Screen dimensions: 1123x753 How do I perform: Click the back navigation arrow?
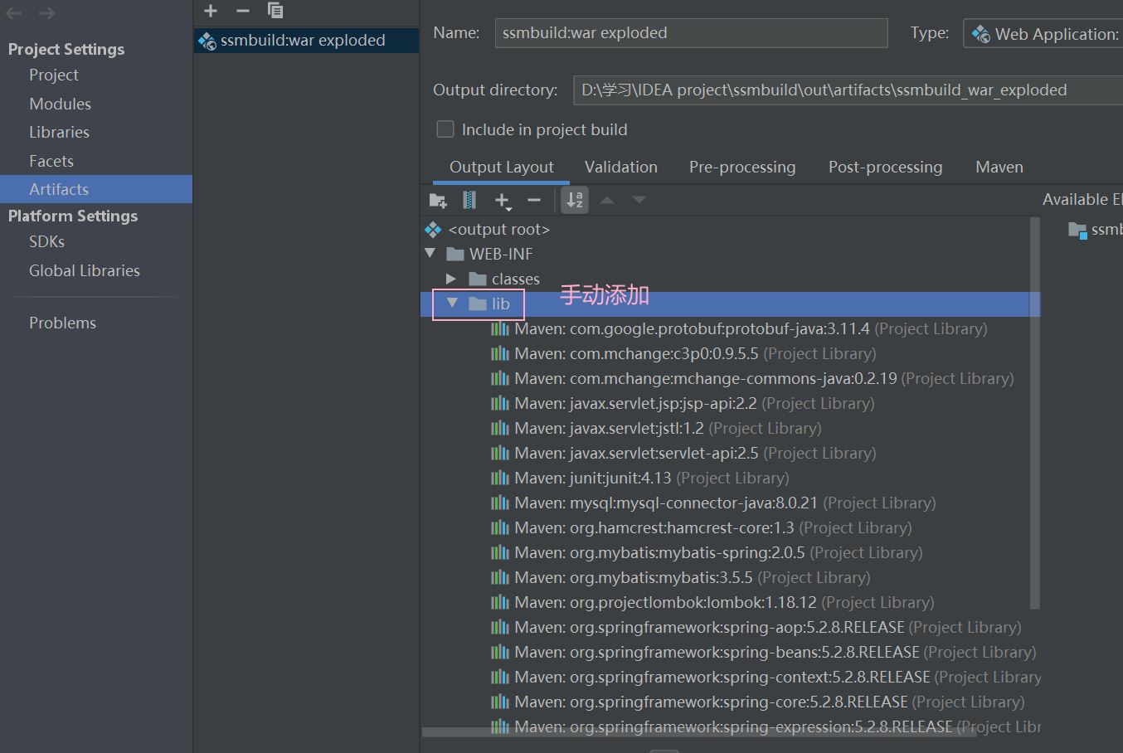click(x=14, y=13)
